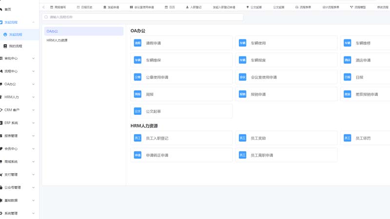Click the 员工惩罚 card icon
This screenshot has width=390, height=219.
coord(348,138)
